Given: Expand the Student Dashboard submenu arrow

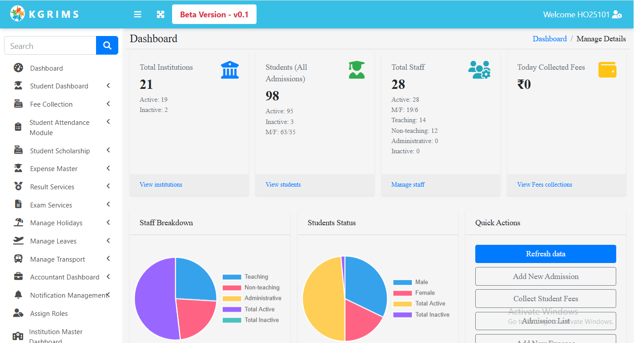Looking at the screenshot, I should 108,86.
